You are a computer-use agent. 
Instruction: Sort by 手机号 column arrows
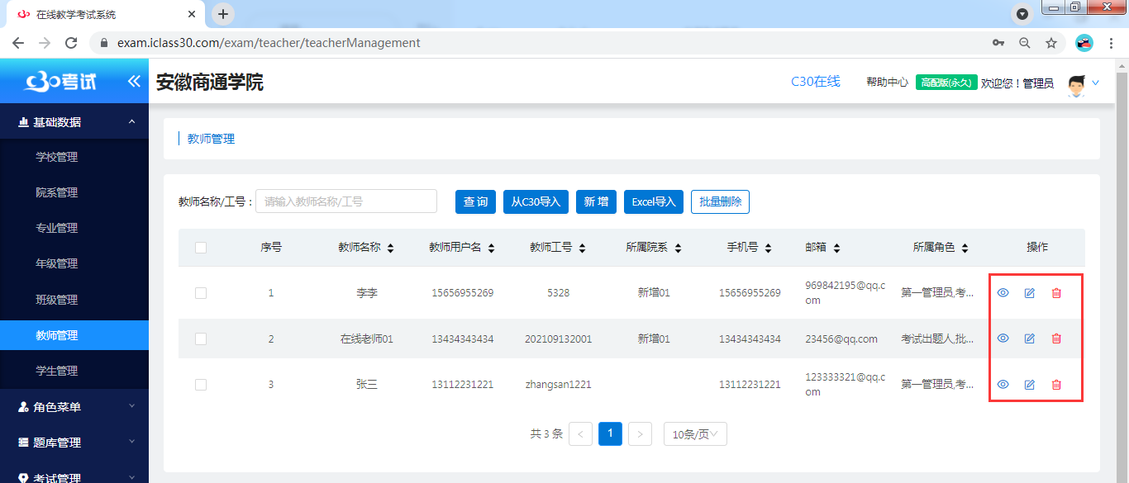point(769,248)
